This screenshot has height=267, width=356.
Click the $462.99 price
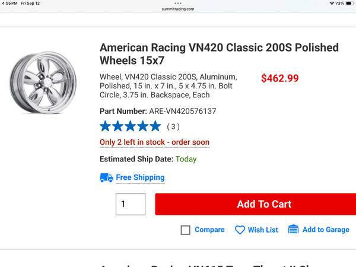[x=280, y=78]
